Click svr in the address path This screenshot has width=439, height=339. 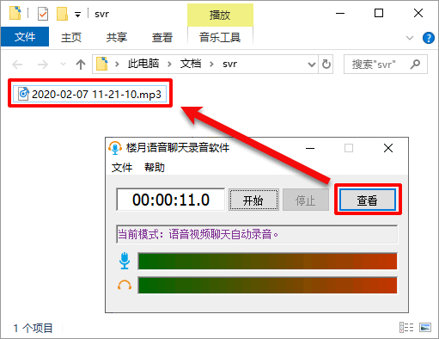pos(229,64)
